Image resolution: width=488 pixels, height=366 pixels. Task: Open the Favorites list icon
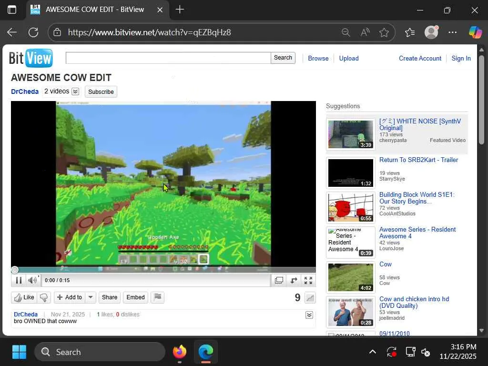click(x=409, y=32)
